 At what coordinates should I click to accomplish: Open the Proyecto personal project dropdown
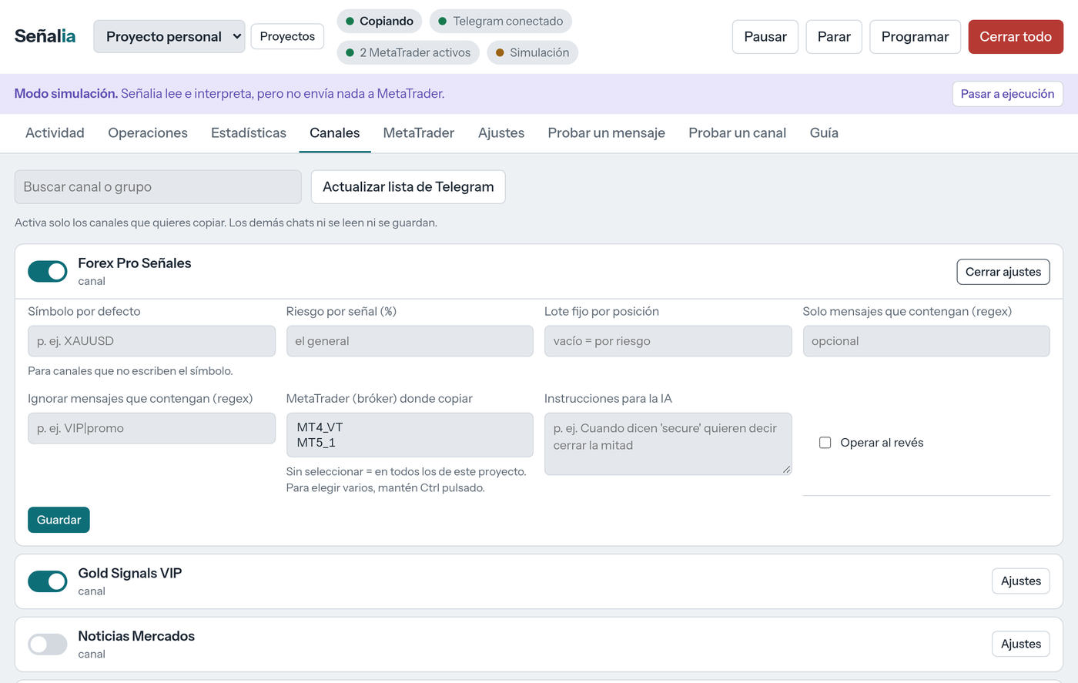tap(169, 36)
